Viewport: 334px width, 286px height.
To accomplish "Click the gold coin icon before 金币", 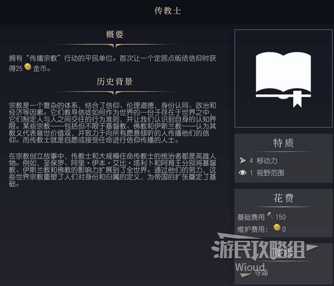I will [28, 67].
